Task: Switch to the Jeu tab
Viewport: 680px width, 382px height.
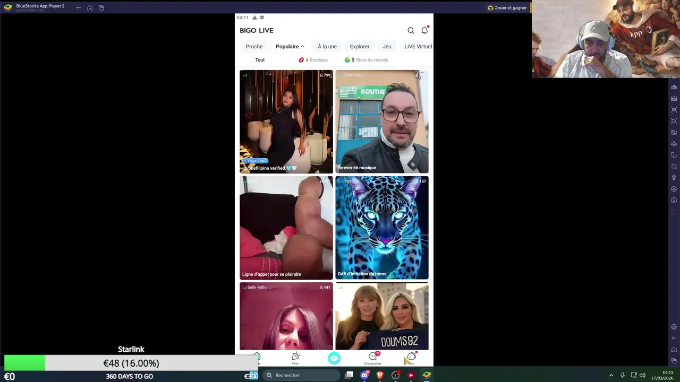Action: click(x=387, y=47)
